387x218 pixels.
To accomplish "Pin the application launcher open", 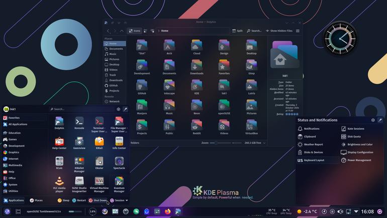I will click(125, 109).
